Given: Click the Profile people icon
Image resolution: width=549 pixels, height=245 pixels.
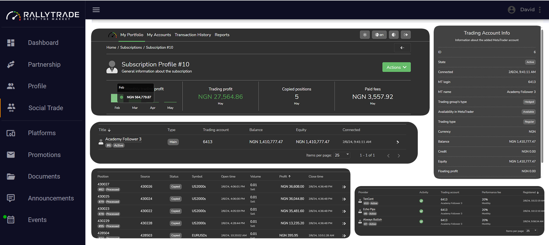Looking at the screenshot, I should (x=11, y=86).
